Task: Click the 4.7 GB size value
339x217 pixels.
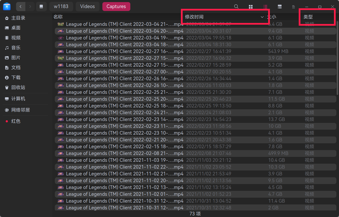Action: pyautogui.click(x=275, y=194)
